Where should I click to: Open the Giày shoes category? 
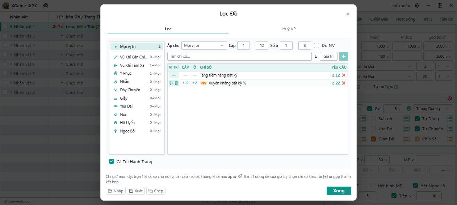137,98
